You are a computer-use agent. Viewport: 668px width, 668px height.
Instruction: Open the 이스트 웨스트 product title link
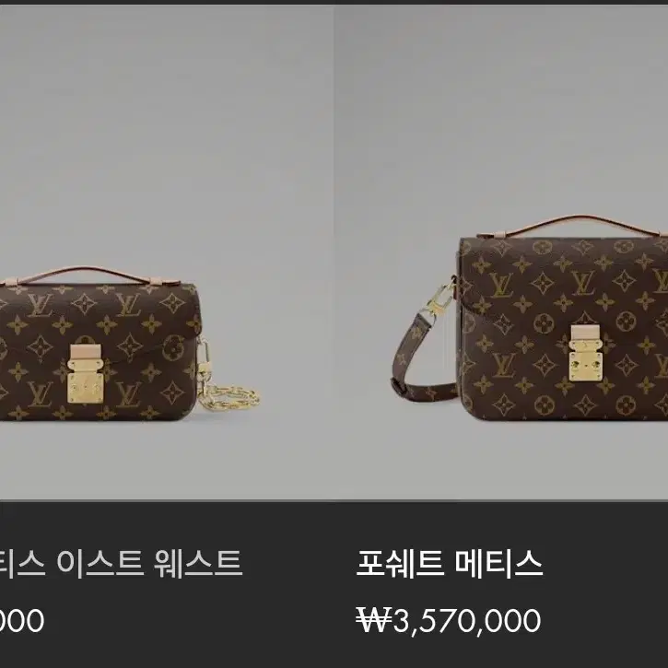point(121,563)
